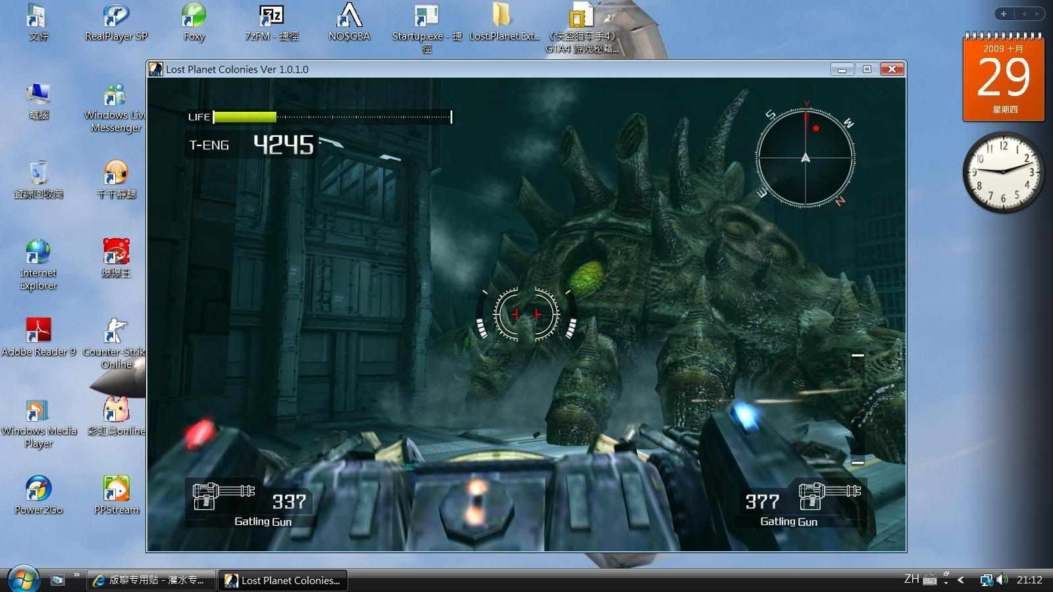
Task: Click the compass radar in game
Action: [x=805, y=158]
